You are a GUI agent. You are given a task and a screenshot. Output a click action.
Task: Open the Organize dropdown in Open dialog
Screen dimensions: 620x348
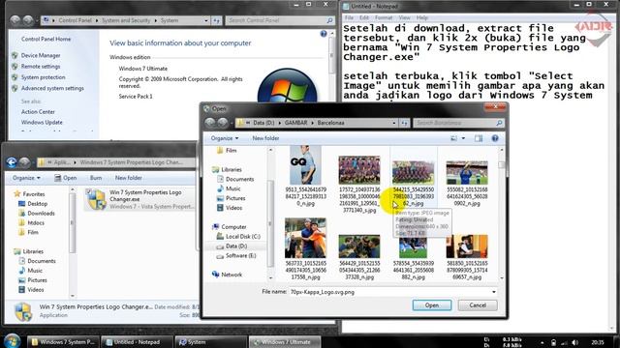click(x=225, y=138)
